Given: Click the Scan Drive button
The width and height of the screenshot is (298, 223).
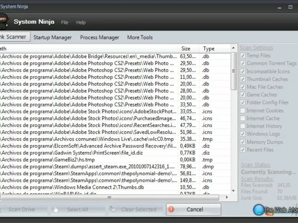Looking at the screenshot, I should pos(23,209).
